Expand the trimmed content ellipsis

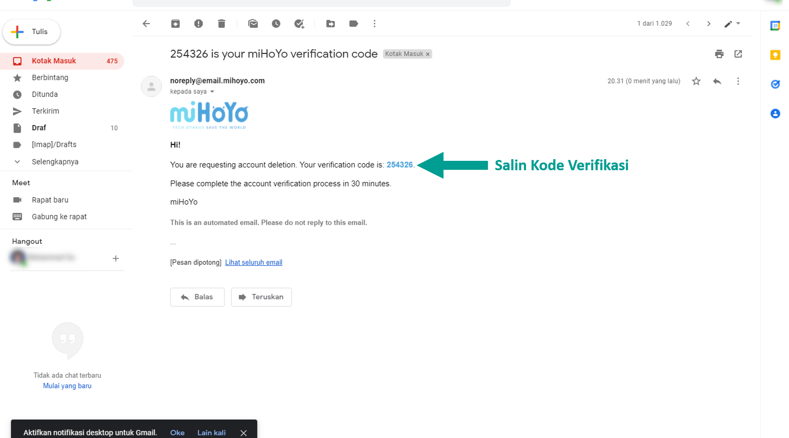(173, 243)
